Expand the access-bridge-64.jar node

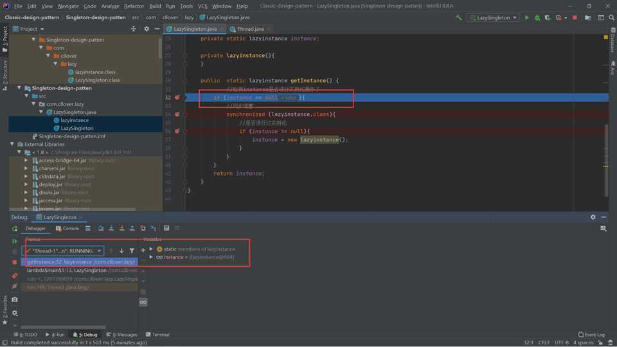26,161
